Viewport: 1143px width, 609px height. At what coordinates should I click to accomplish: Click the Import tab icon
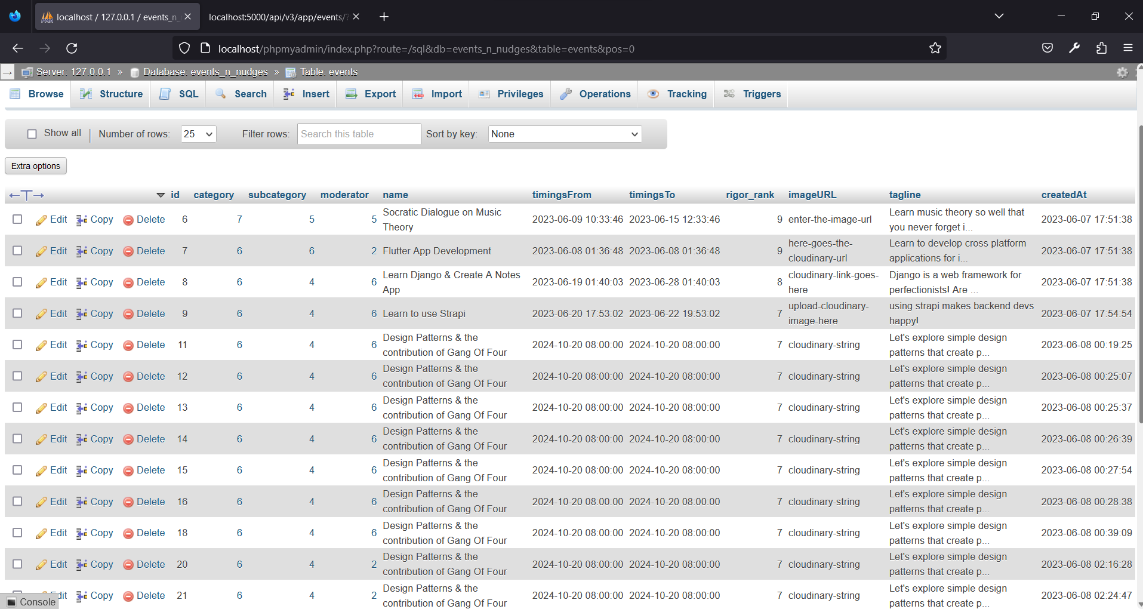click(418, 94)
